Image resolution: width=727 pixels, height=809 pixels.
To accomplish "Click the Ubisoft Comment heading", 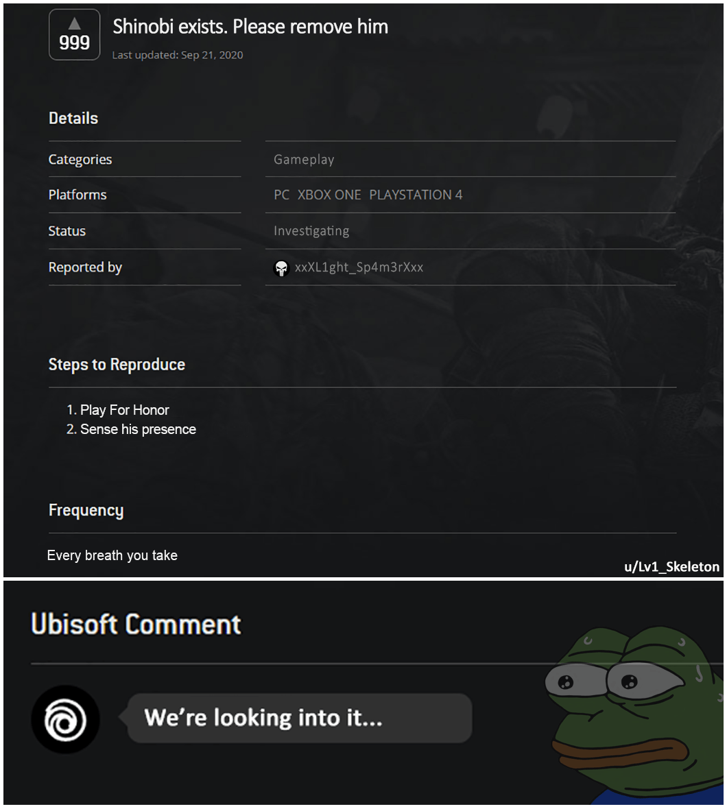I will (x=136, y=624).
